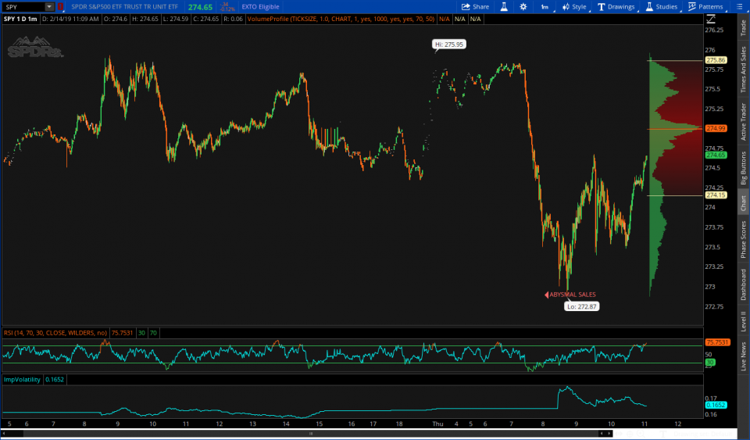Click the flask icon beside Share
Viewport: 750px width, 440px height.
coord(504,7)
